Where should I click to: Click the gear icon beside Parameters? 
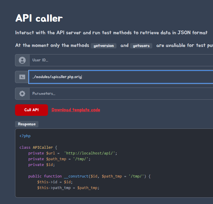(22, 94)
